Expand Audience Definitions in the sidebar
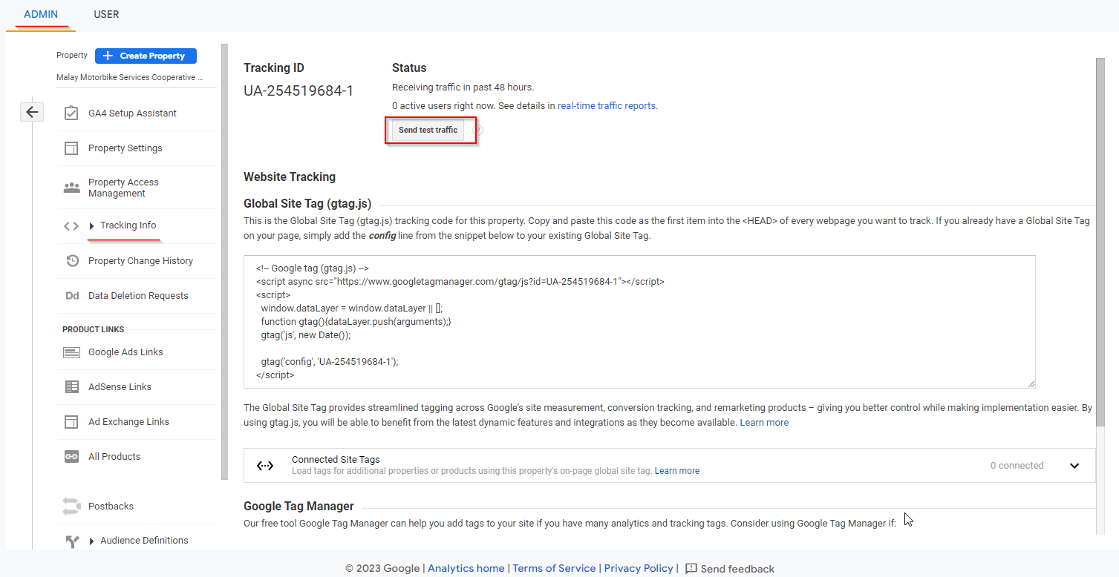1119x577 pixels. point(92,541)
